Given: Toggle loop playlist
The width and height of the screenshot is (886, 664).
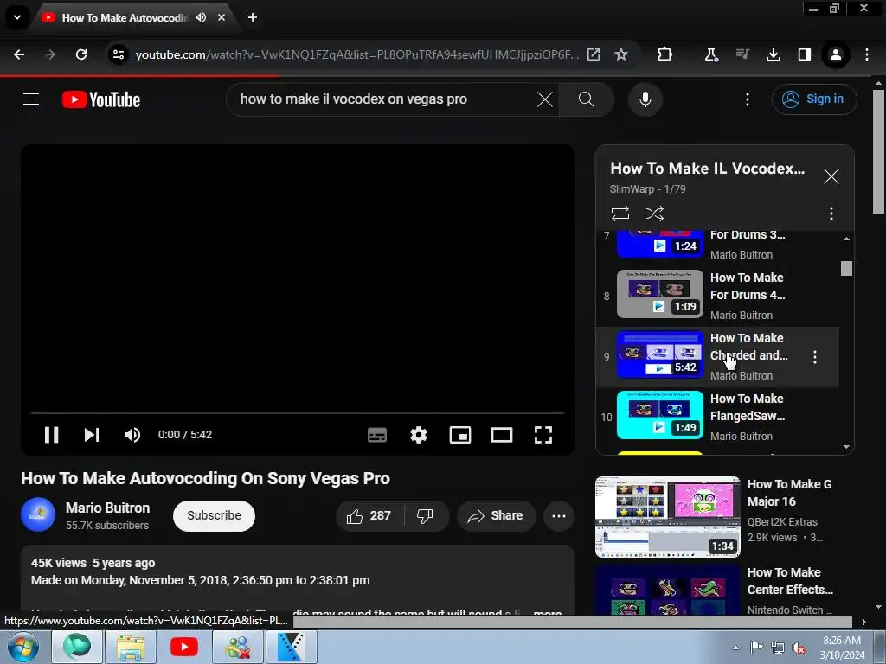Looking at the screenshot, I should [x=620, y=214].
